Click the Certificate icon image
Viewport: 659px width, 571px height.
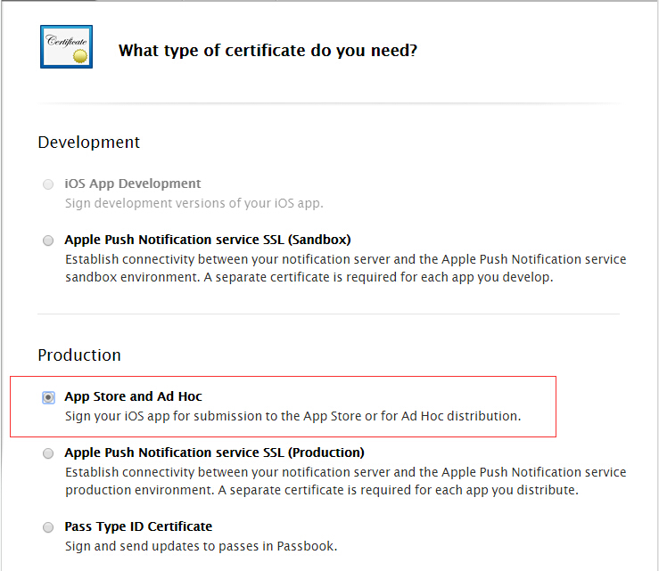66,46
